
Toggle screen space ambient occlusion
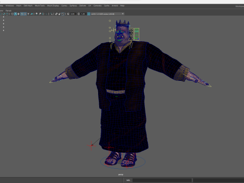point(37,14)
